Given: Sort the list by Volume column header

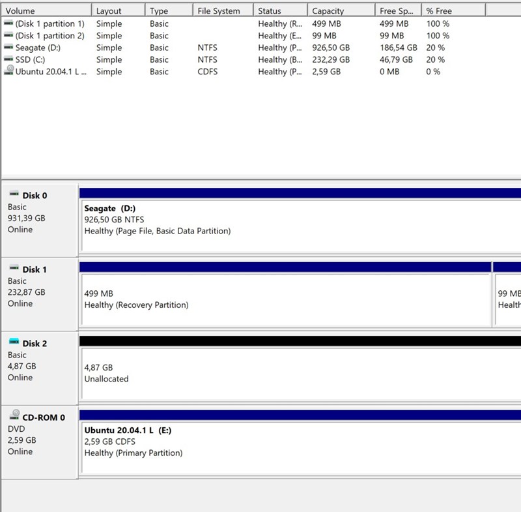Looking at the screenshot, I should [46, 11].
